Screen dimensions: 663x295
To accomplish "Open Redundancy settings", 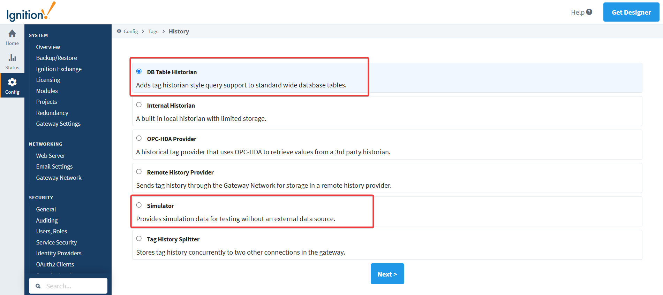I will coord(52,113).
